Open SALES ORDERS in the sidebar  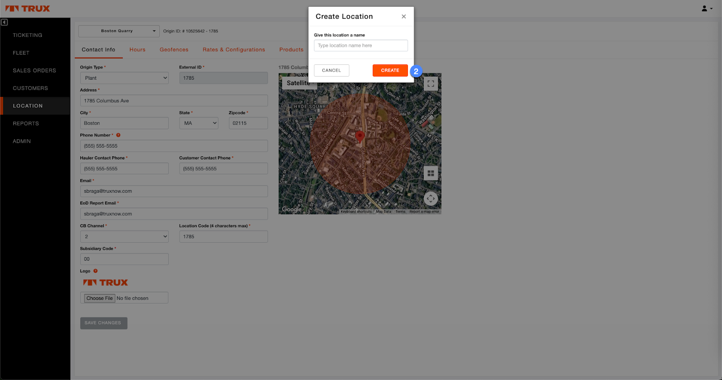tap(34, 71)
